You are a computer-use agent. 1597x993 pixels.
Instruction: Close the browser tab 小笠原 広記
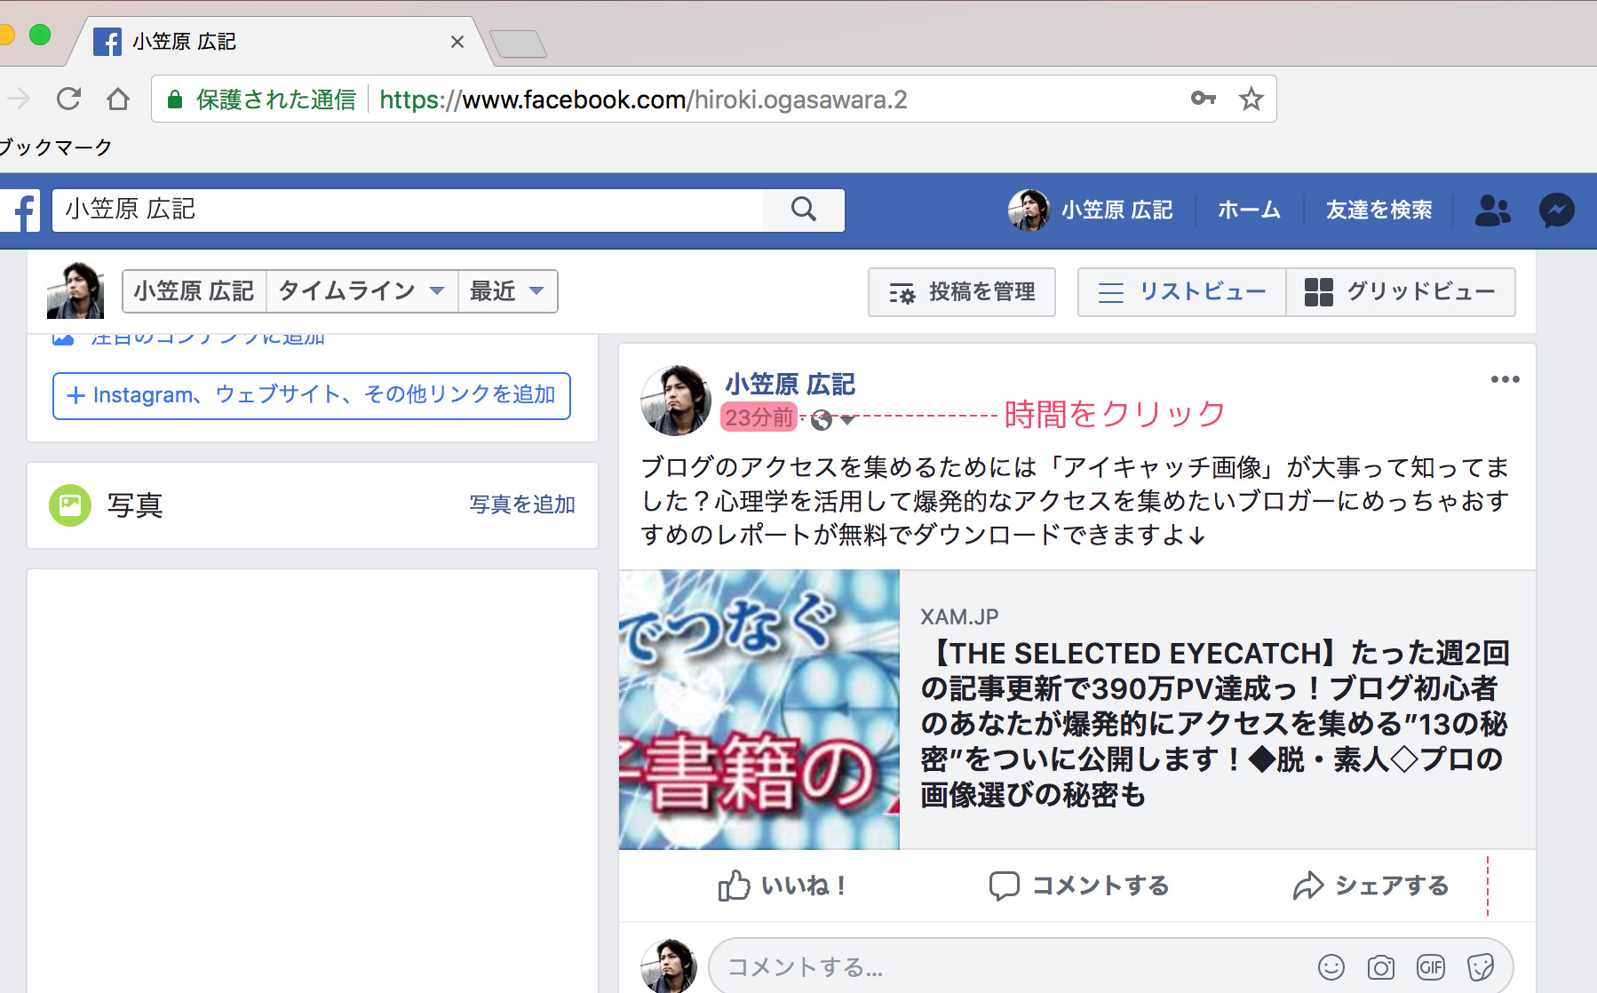(x=457, y=42)
